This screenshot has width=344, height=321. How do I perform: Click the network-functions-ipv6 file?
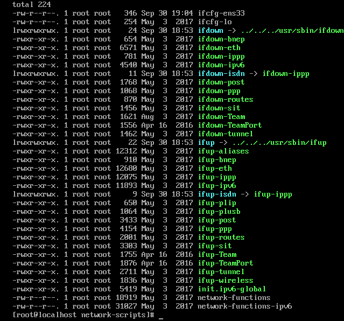click(x=245, y=306)
